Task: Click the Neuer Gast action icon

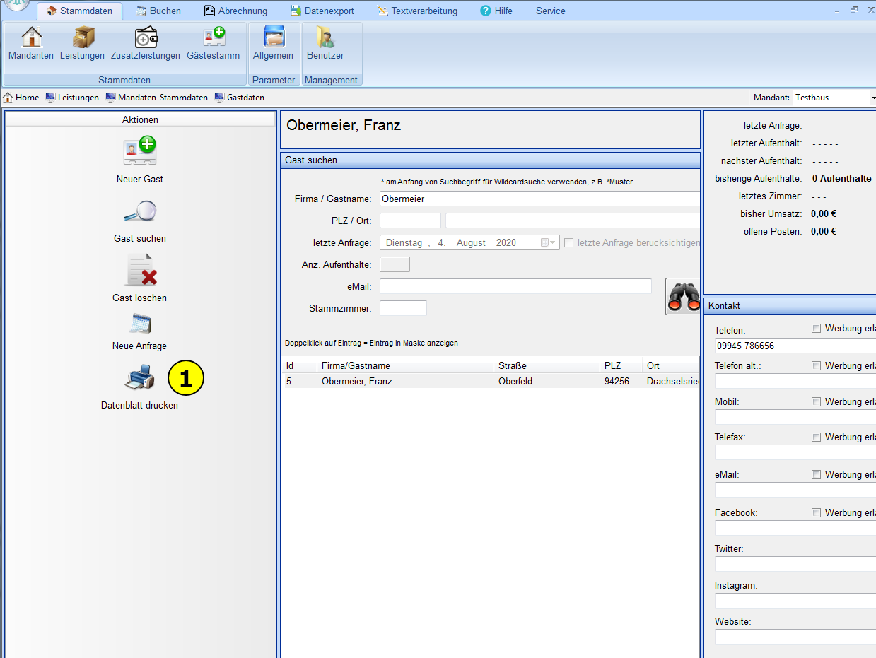Action: point(139,151)
